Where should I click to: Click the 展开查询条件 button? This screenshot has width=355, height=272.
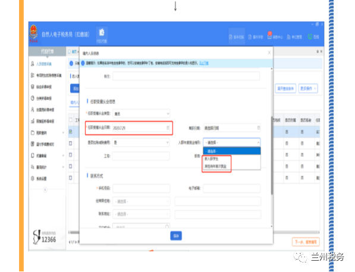coord(285,88)
